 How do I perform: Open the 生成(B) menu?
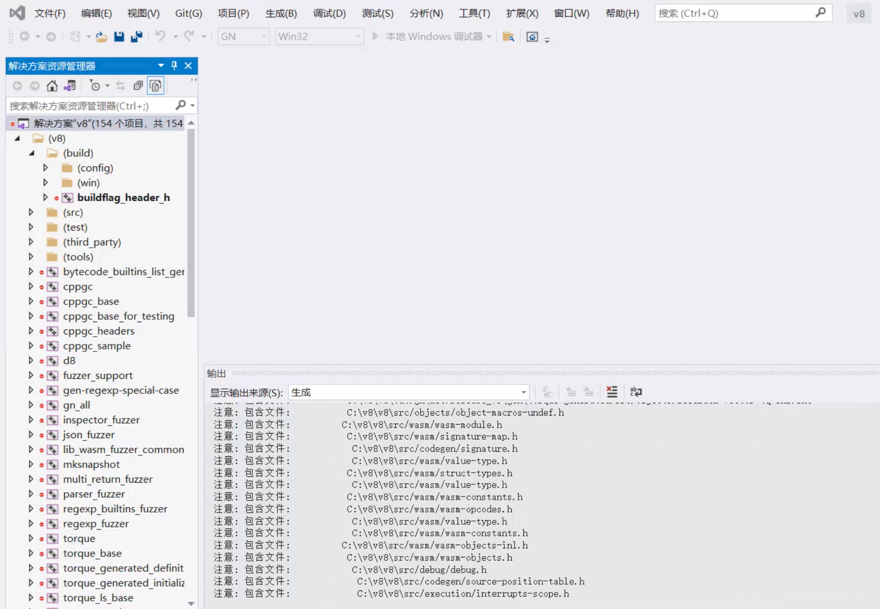coord(281,13)
